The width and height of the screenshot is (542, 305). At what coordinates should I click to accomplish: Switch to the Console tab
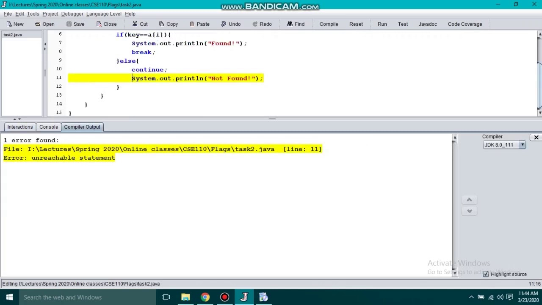point(49,127)
